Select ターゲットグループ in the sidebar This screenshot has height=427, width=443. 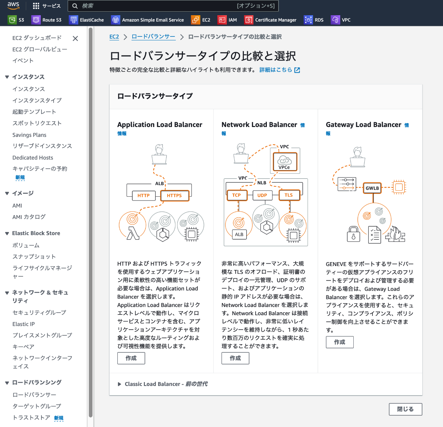click(37, 406)
